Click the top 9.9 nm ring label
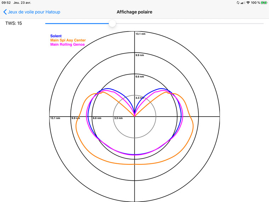Screen dimensions: 269x202 pos(140,55)
